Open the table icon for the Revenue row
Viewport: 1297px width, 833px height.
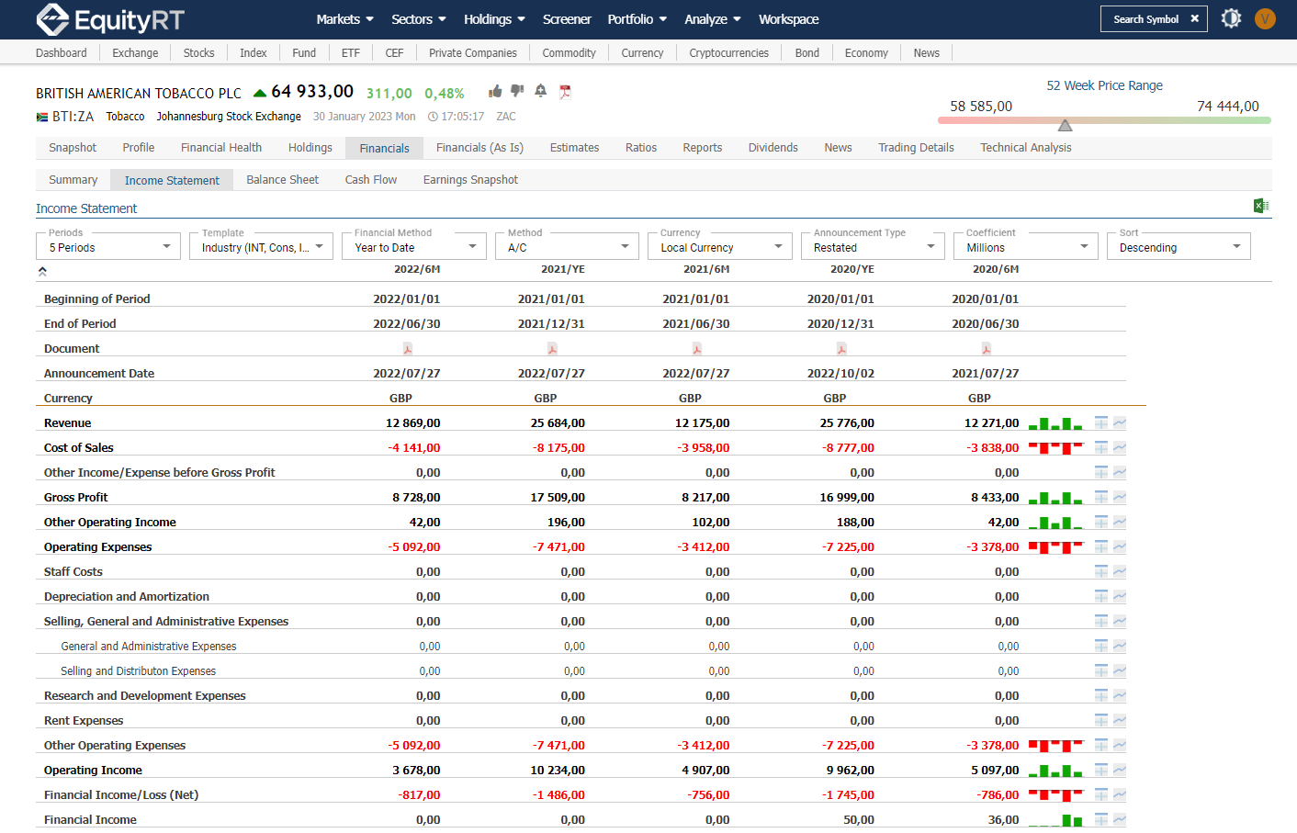tap(1101, 422)
